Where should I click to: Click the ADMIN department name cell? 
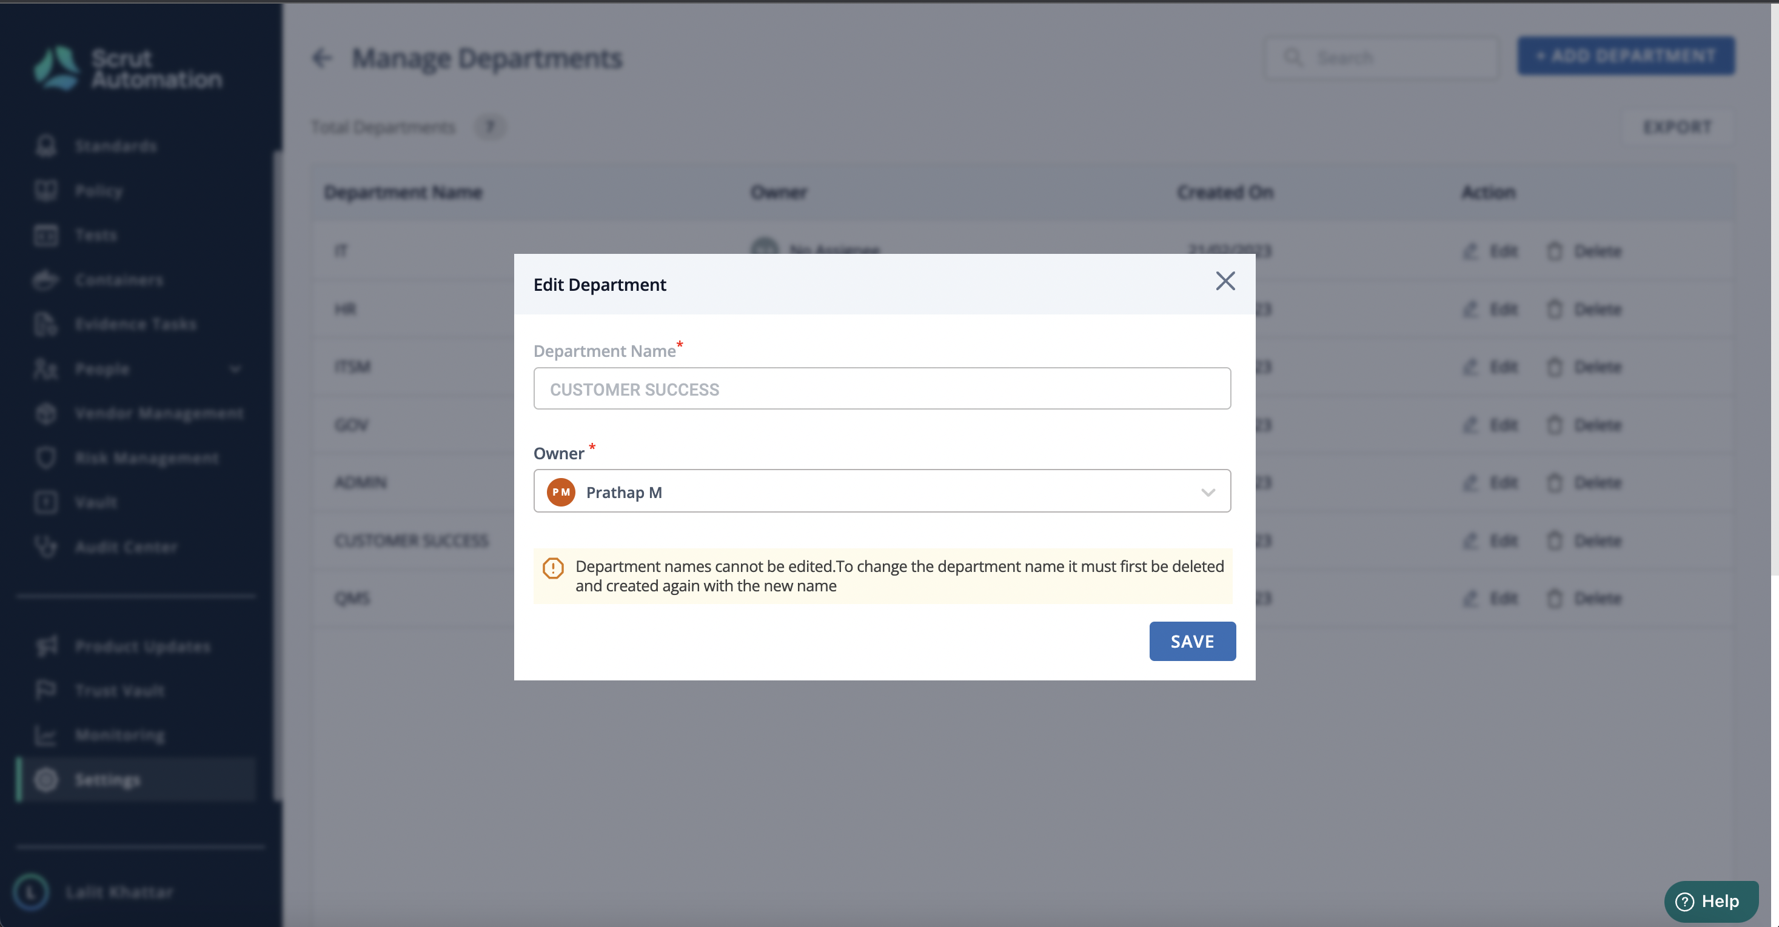(361, 482)
